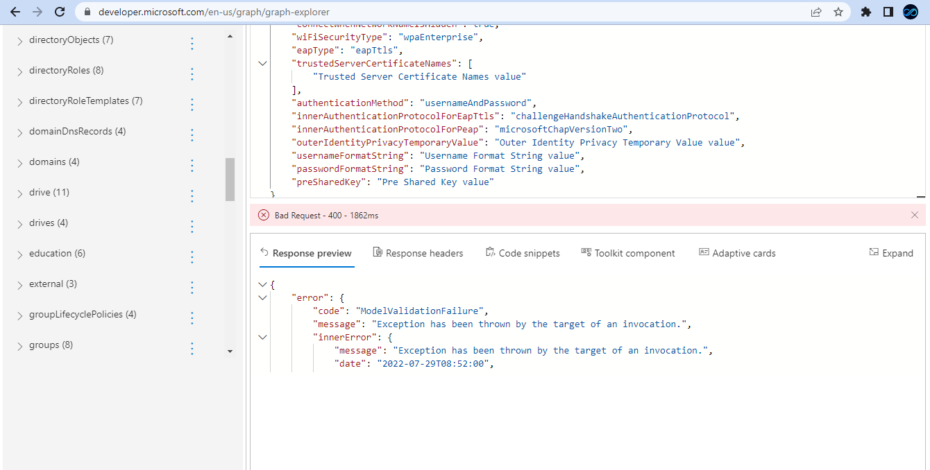The width and height of the screenshot is (930, 470).
Task: Reload the Graph Explorer page
Action: click(60, 12)
